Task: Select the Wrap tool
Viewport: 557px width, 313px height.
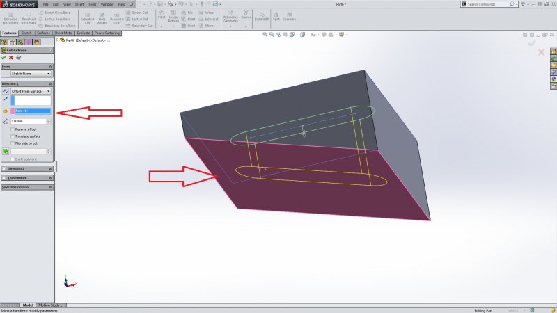Action: (206, 13)
